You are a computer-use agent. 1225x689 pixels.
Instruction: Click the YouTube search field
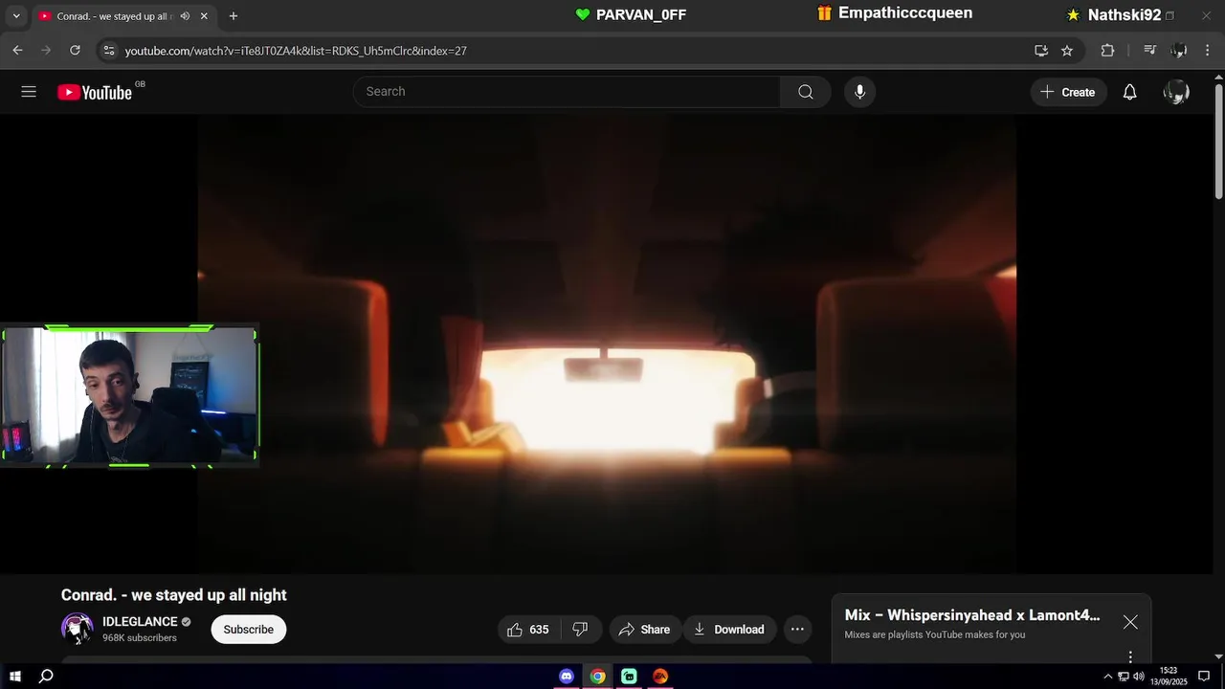click(x=567, y=92)
